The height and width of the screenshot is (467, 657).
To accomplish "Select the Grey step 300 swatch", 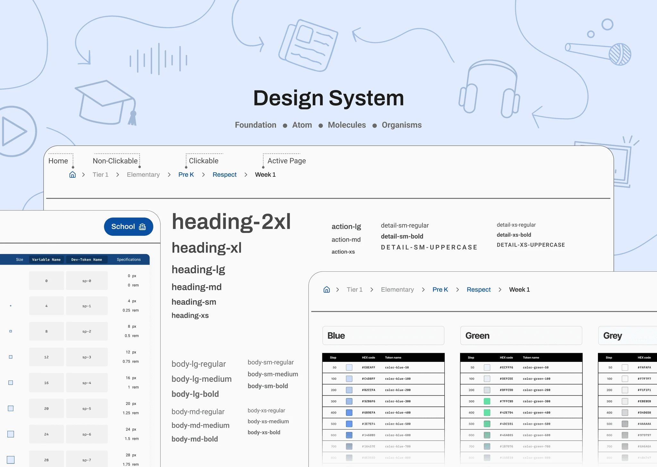I will coord(625,401).
